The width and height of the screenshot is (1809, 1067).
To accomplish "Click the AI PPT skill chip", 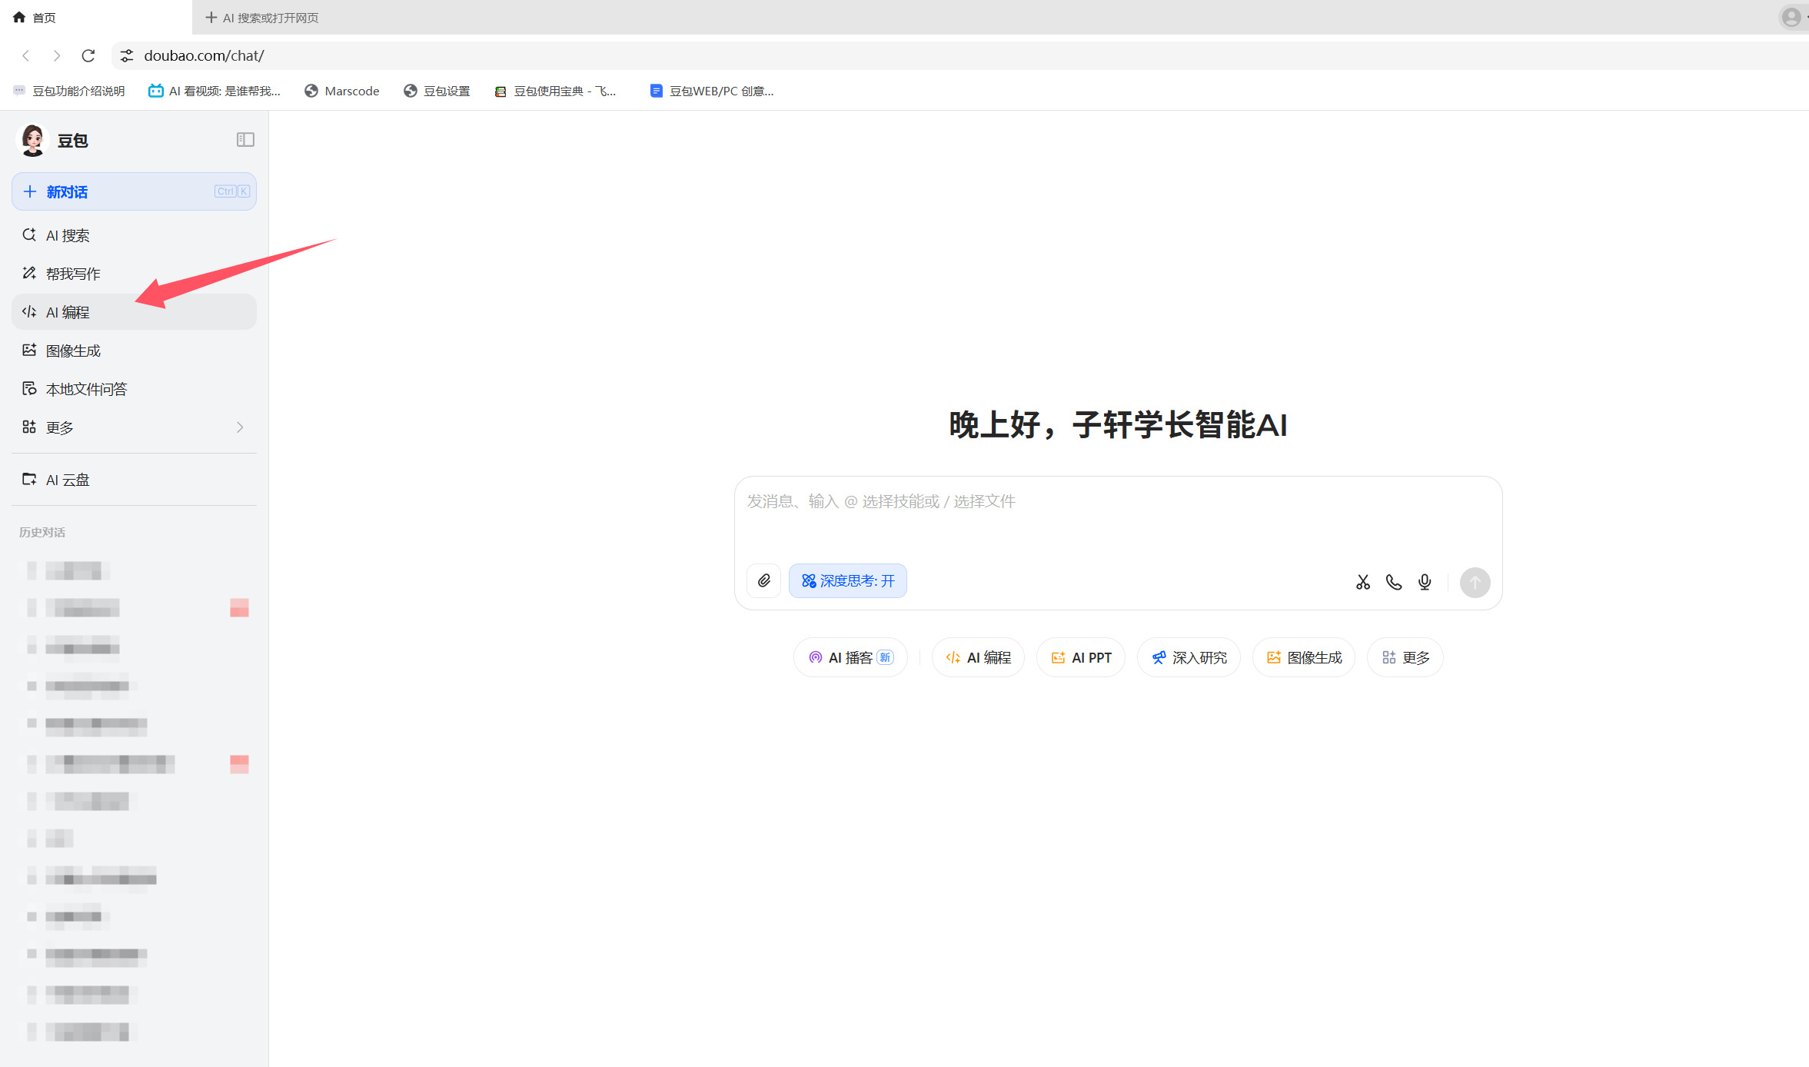I will pos(1081,658).
